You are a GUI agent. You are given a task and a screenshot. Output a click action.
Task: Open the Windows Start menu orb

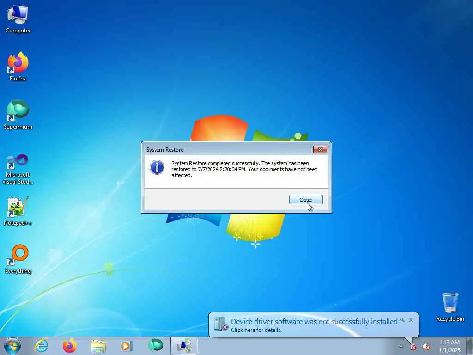pyautogui.click(x=12, y=346)
